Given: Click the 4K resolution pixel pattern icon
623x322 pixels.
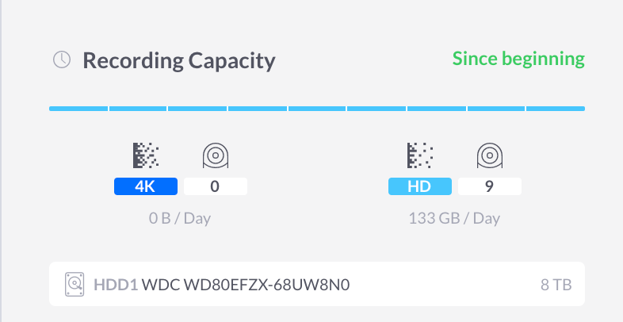Looking at the screenshot, I should (x=145, y=155).
